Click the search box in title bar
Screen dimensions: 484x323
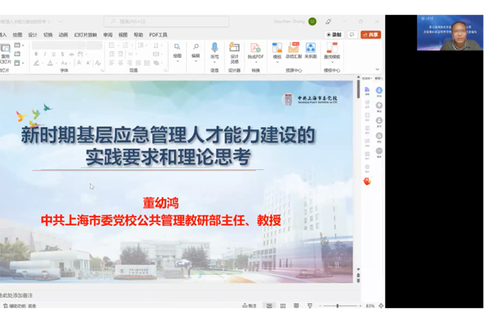pos(166,22)
